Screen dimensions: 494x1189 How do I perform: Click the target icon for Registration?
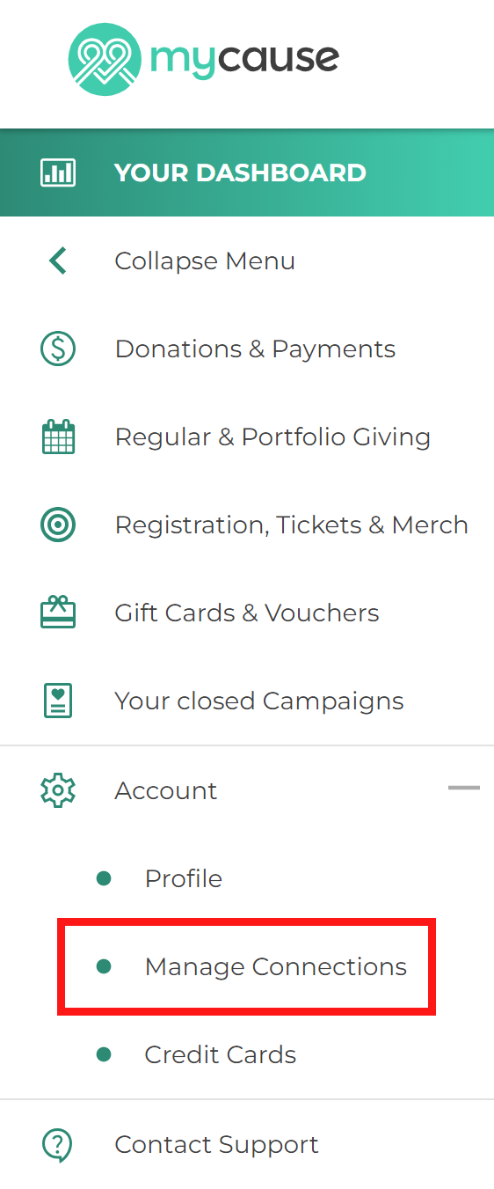(x=58, y=525)
